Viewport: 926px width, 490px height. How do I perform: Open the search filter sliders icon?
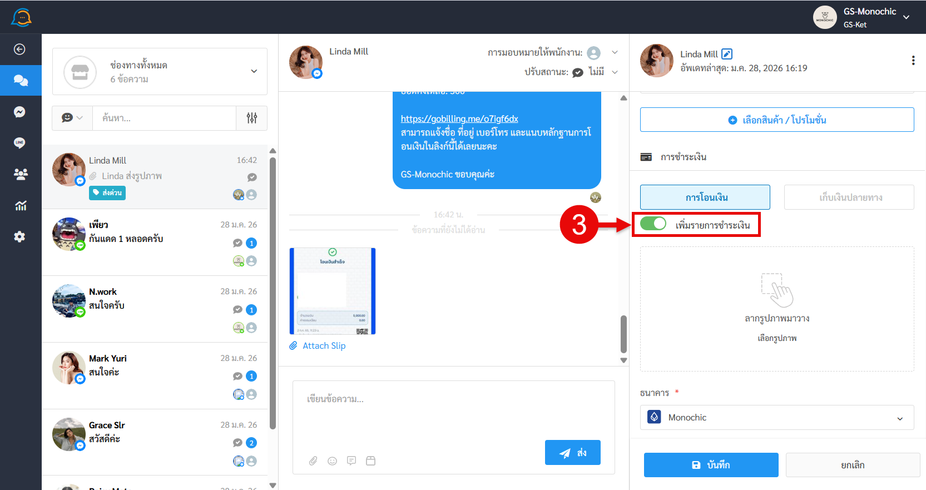point(252,118)
